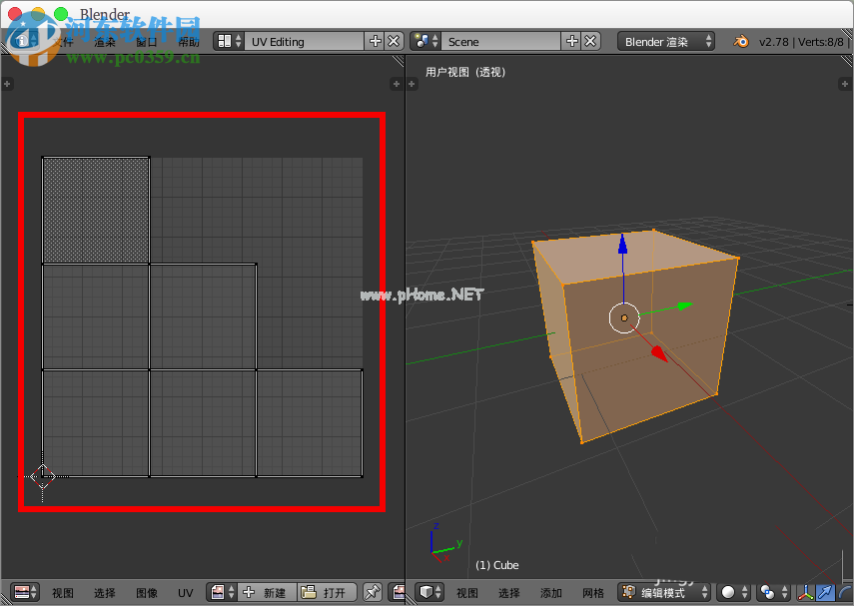Click the screen layout browse icon

[228, 41]
